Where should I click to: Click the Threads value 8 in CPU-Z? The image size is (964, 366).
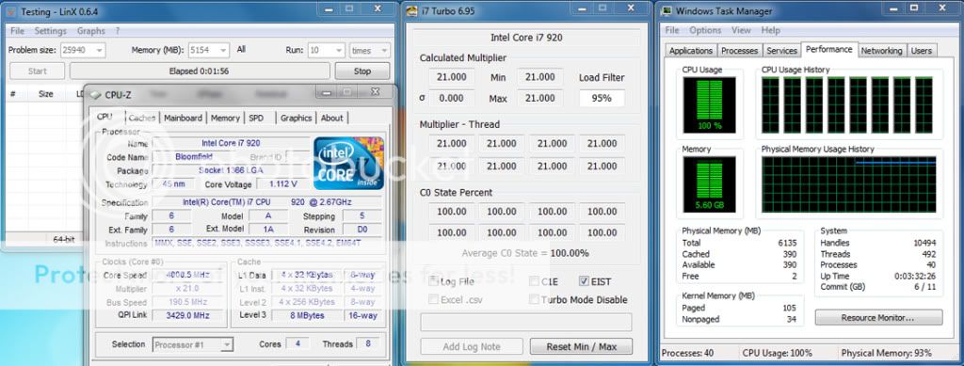click(x=368, y=344)
